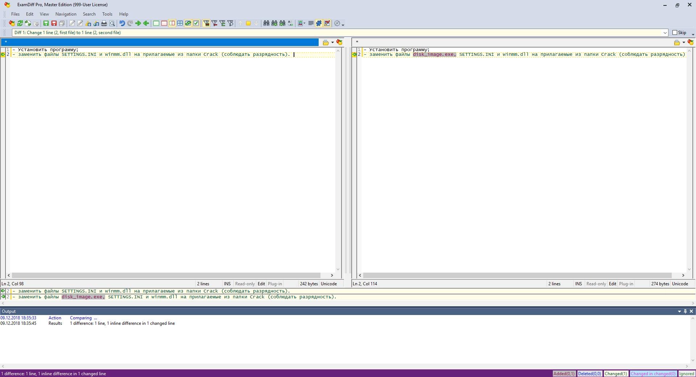Open the Search menu

click(x=89, y=14)
